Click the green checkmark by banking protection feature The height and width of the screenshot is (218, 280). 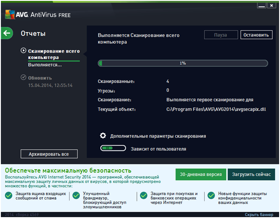pos(143,195)
